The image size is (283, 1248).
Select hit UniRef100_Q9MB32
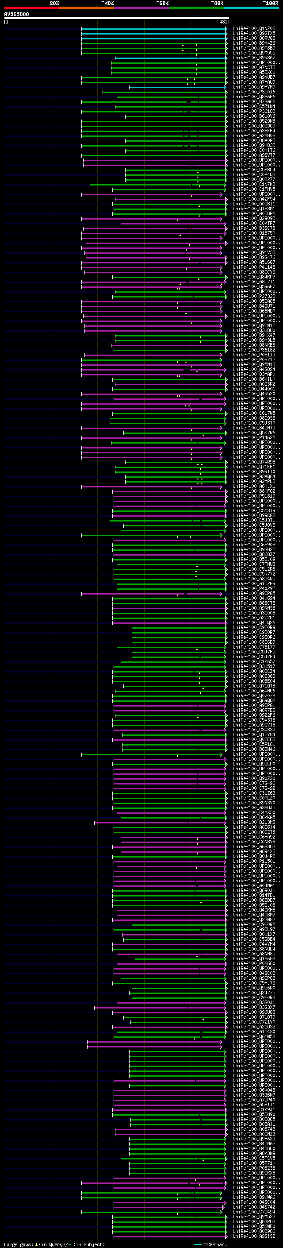tap(253, 145)
